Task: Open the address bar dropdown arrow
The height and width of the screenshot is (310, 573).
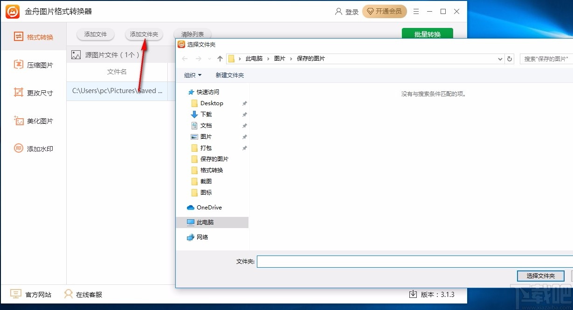Action: [499, 59]
